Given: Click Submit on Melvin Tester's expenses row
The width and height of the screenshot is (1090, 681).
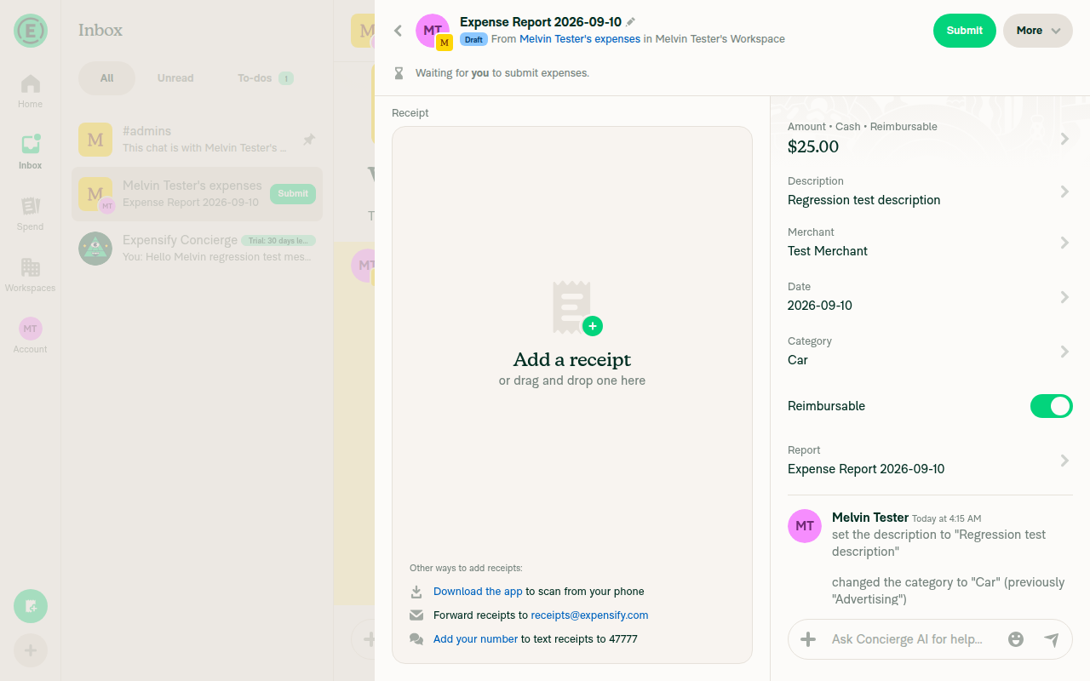Looking at the screenshot, I should tap(293, 194).
